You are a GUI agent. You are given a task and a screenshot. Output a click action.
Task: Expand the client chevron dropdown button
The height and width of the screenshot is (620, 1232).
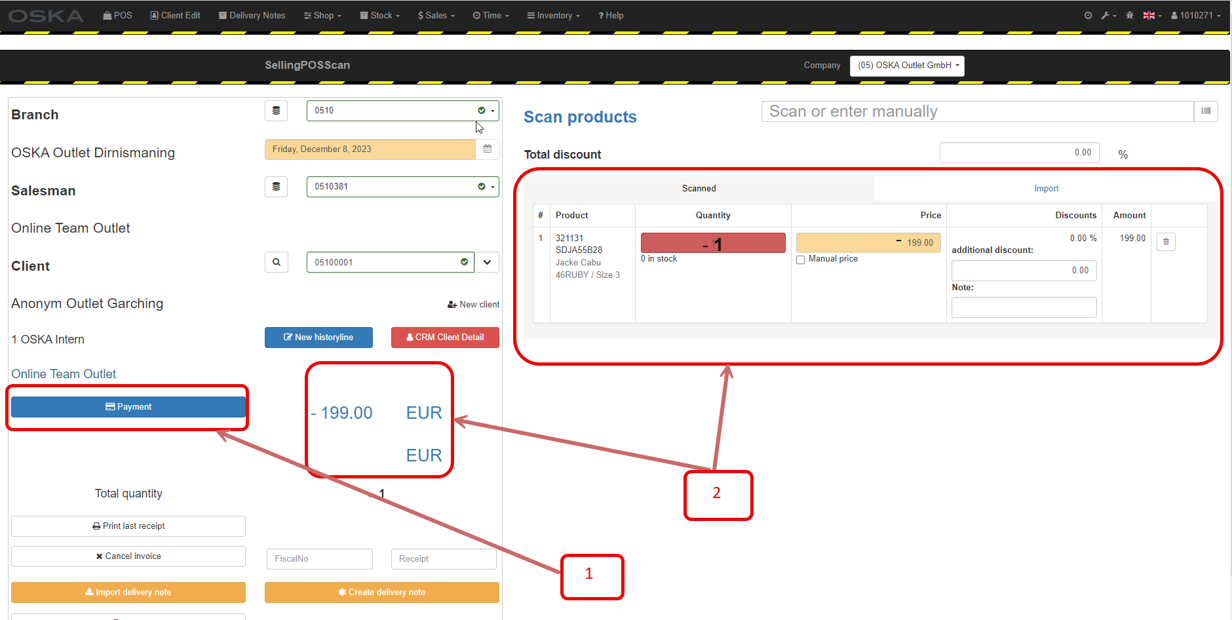pyautogui.click(x=488, y=262)
